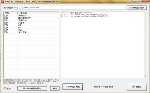This screenshot has width=150, height=93.
Task: Click the 获取宝贝分类 button
Action: point(136,8)
